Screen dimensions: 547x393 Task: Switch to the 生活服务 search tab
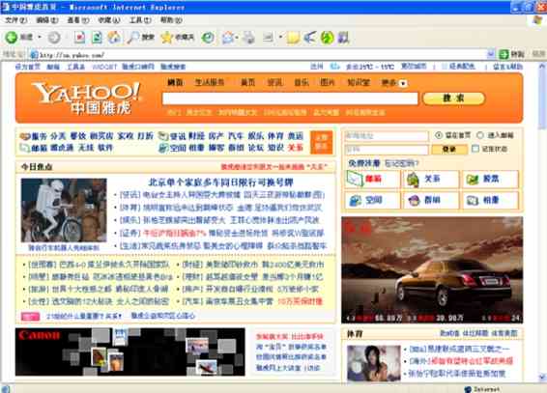point(210,83)
